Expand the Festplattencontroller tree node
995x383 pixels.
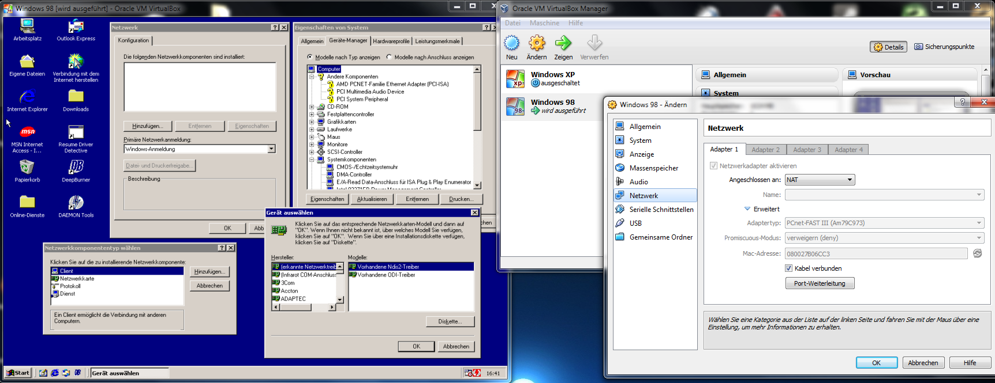(312, 114)
